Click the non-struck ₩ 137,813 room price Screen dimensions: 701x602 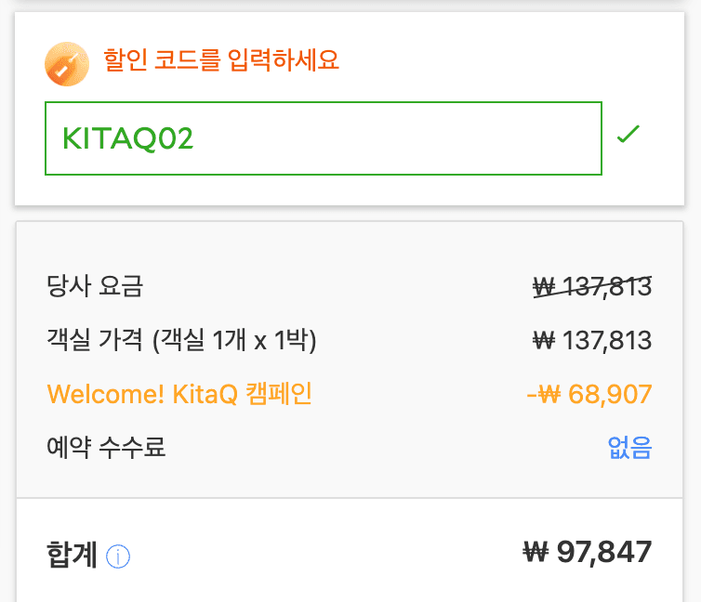point(591,340)
